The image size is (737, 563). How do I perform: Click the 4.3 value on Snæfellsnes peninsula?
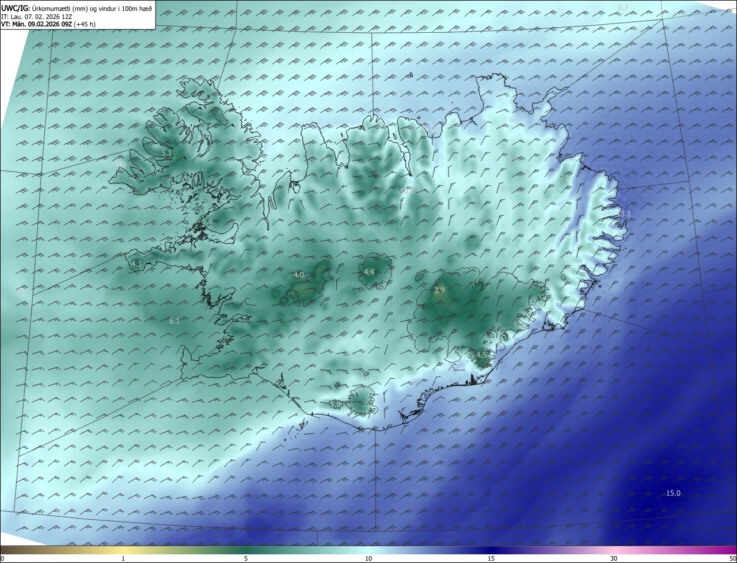pos(136,264)
